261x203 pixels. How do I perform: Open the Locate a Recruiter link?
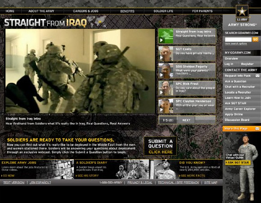click(238, 92)
